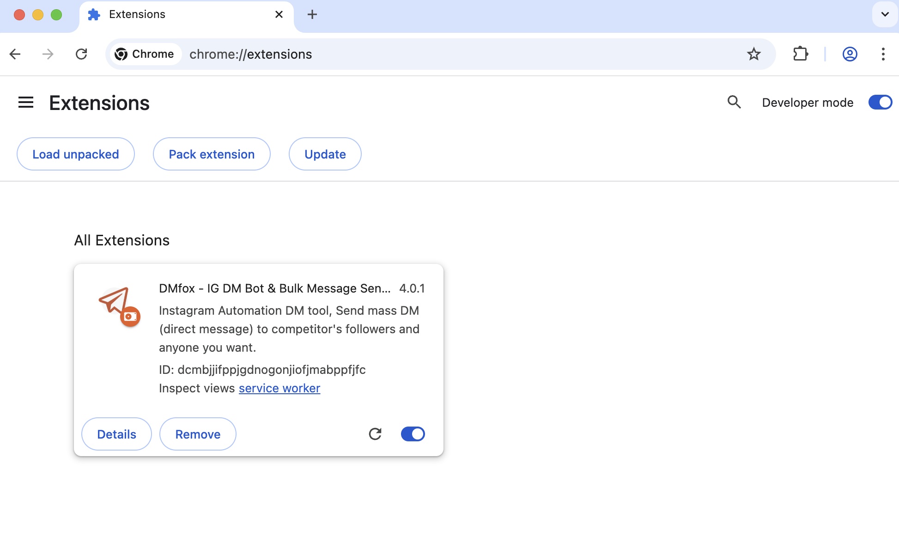Turn off Developer mode
This screenshot has height=537, width=899.
pos(880,102)
